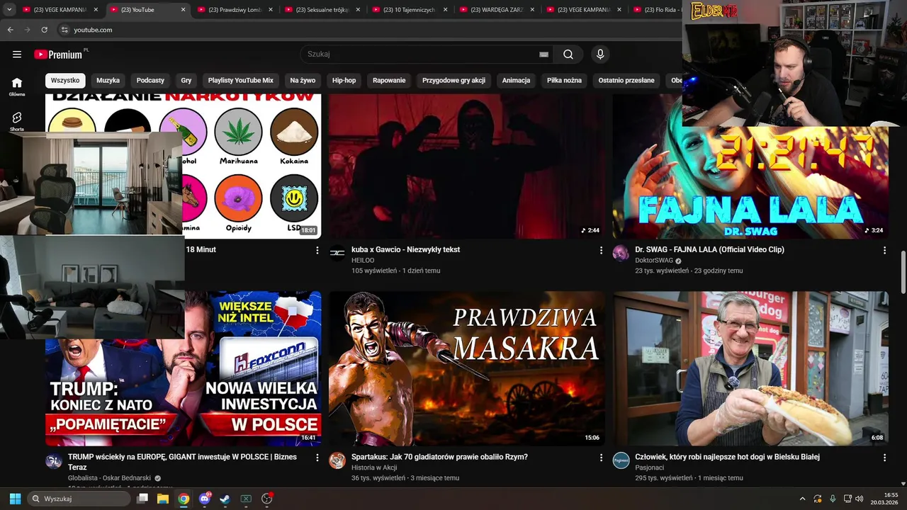Image resolution: width=907 pixels, height=510 pixels.
Task: Open options menu for 18 Minut video
Action: (x=317, y=250)
